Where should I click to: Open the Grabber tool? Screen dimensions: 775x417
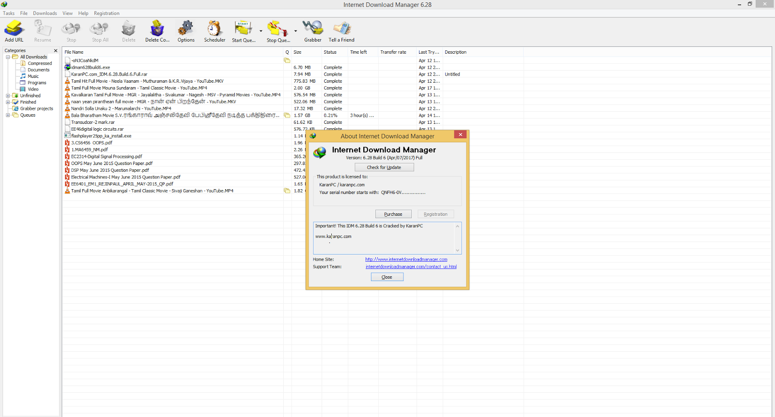pos(312,31)
